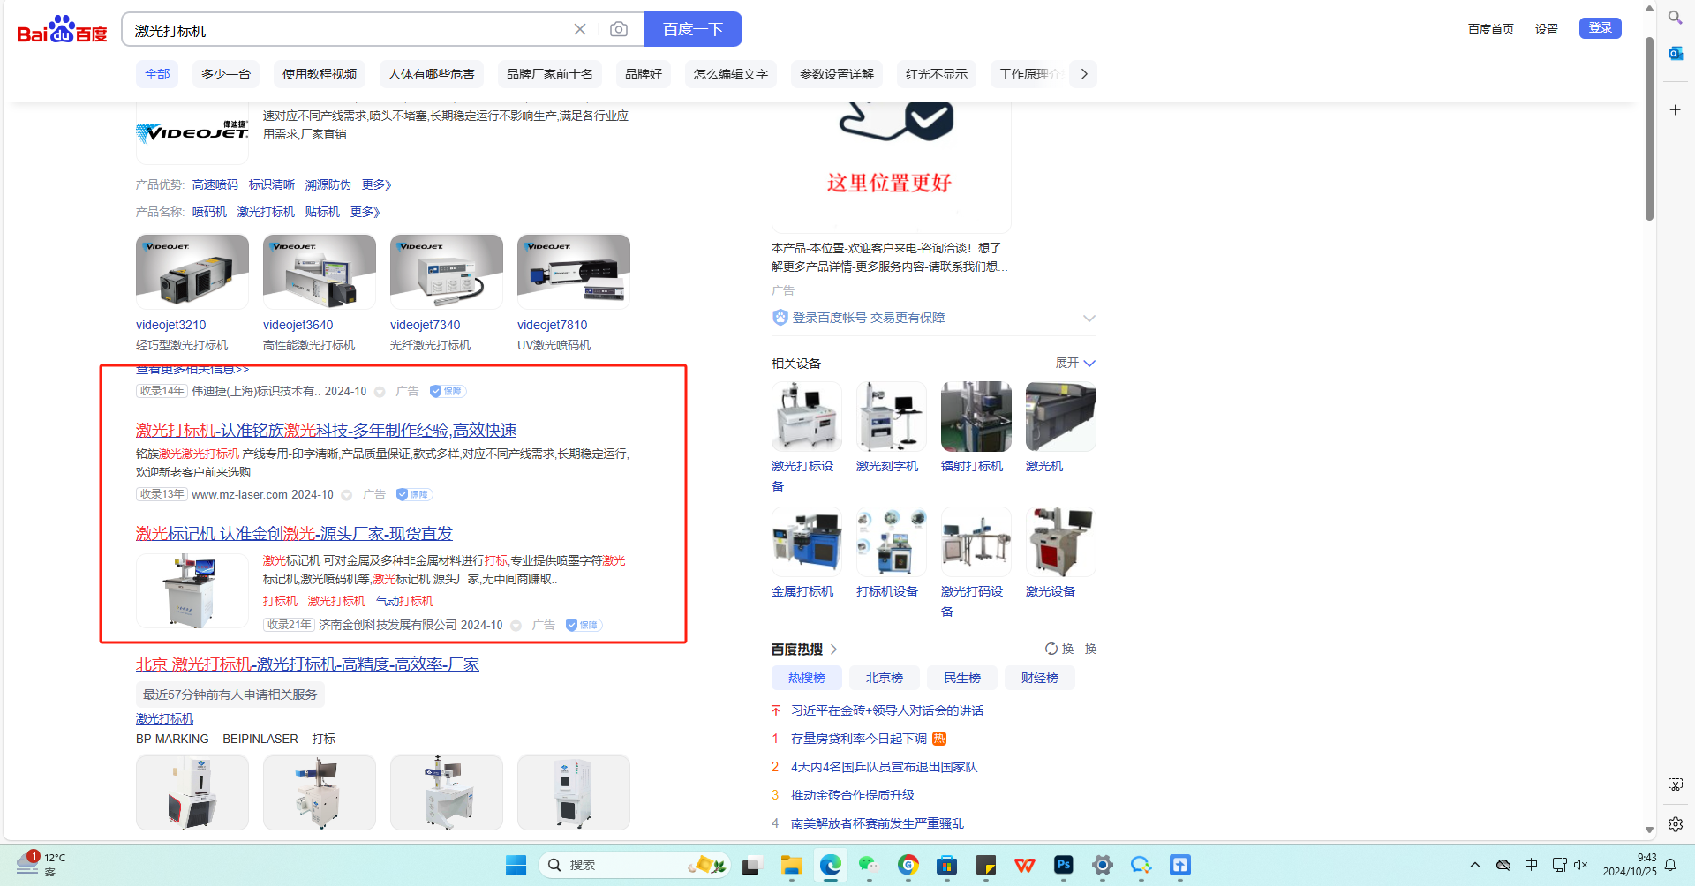This screenshot has width=1695, height=886.
Task: Click the 登录 login button
Action: coord(1600,28)
